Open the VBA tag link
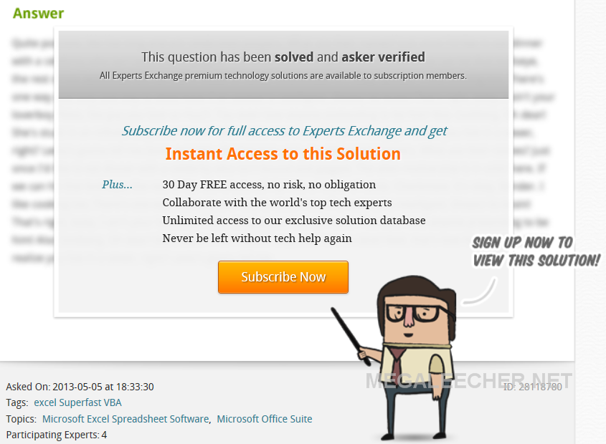Image resolution: width=606 pixels, height=444 pixels. click(x=113, y=402)
